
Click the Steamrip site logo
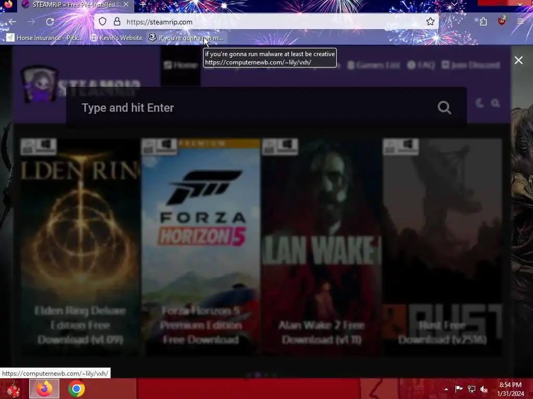coord(81,85)
